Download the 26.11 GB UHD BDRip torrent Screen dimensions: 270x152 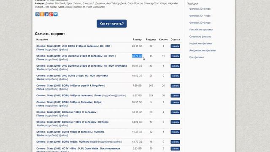click(175, 46)
